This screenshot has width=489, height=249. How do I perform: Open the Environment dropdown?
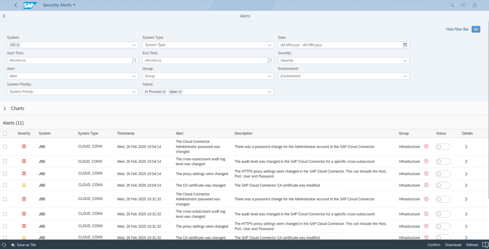405,76
